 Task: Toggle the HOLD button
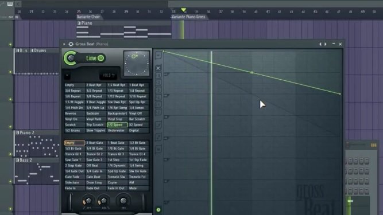[x=108, y=75]
